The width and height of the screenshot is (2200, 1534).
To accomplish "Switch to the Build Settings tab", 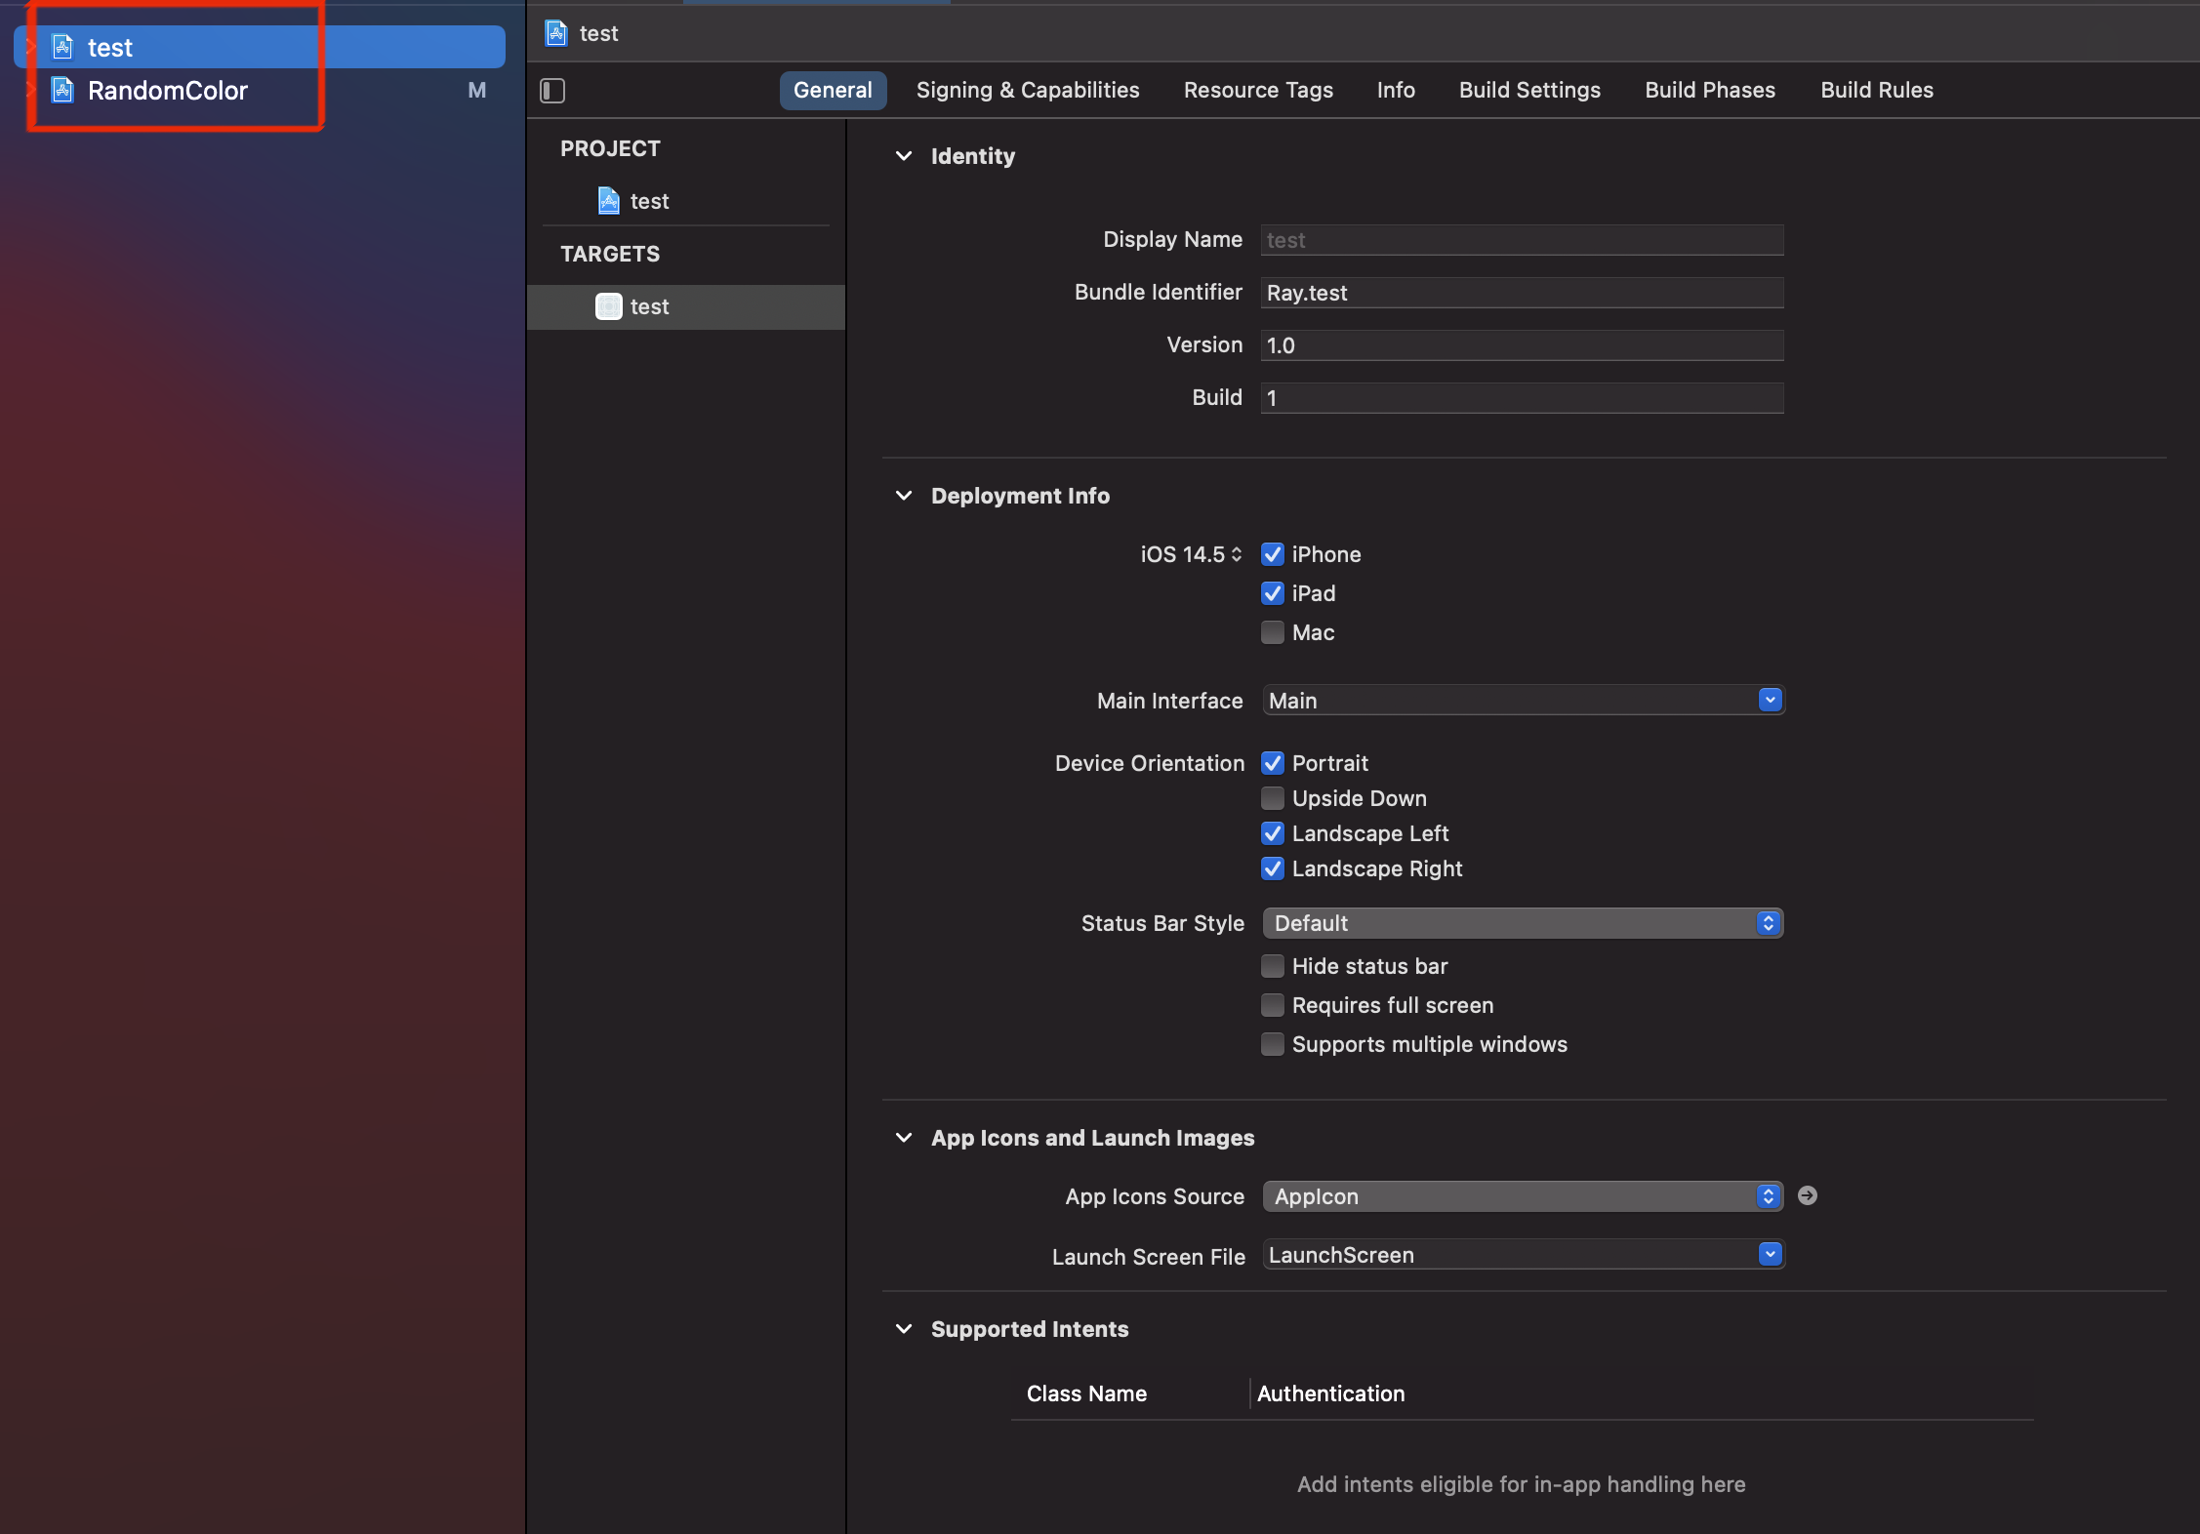I will click(x=1529, y=90).
